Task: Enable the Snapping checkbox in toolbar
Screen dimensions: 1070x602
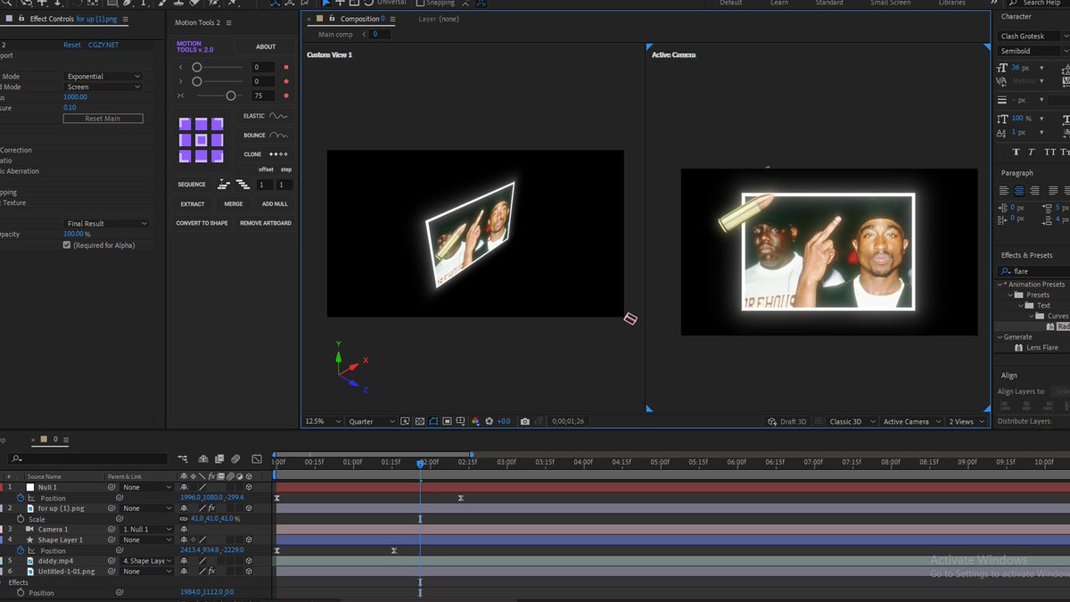Action: [x=421, y=3]
